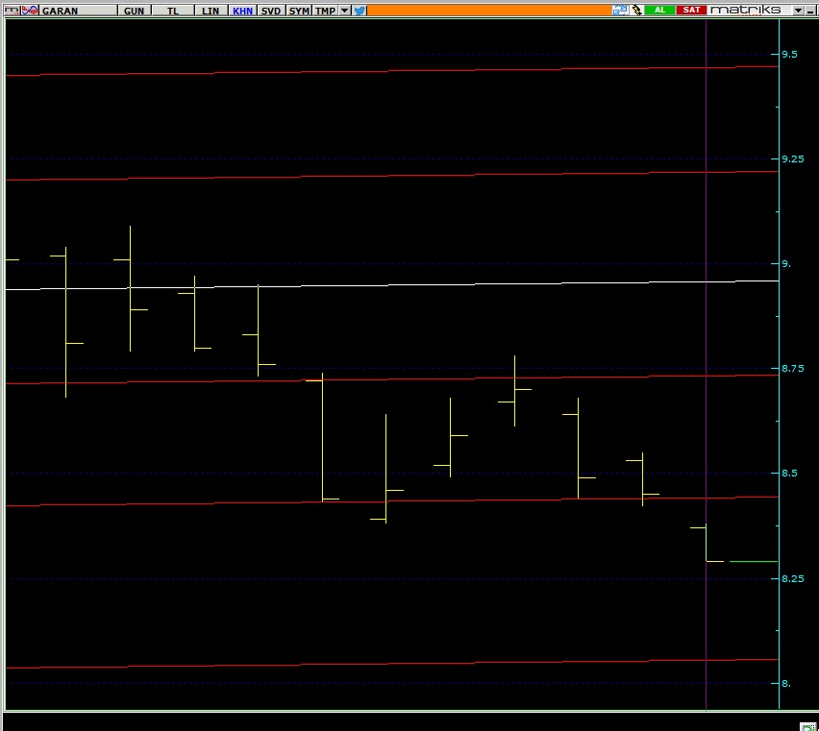This screenshot has height=731, width=819.
Task: Click the lightning bolt icon
Action: (636, 10)
